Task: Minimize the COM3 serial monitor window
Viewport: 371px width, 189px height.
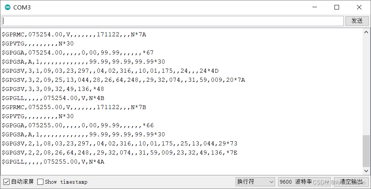Action: (315, 7)
